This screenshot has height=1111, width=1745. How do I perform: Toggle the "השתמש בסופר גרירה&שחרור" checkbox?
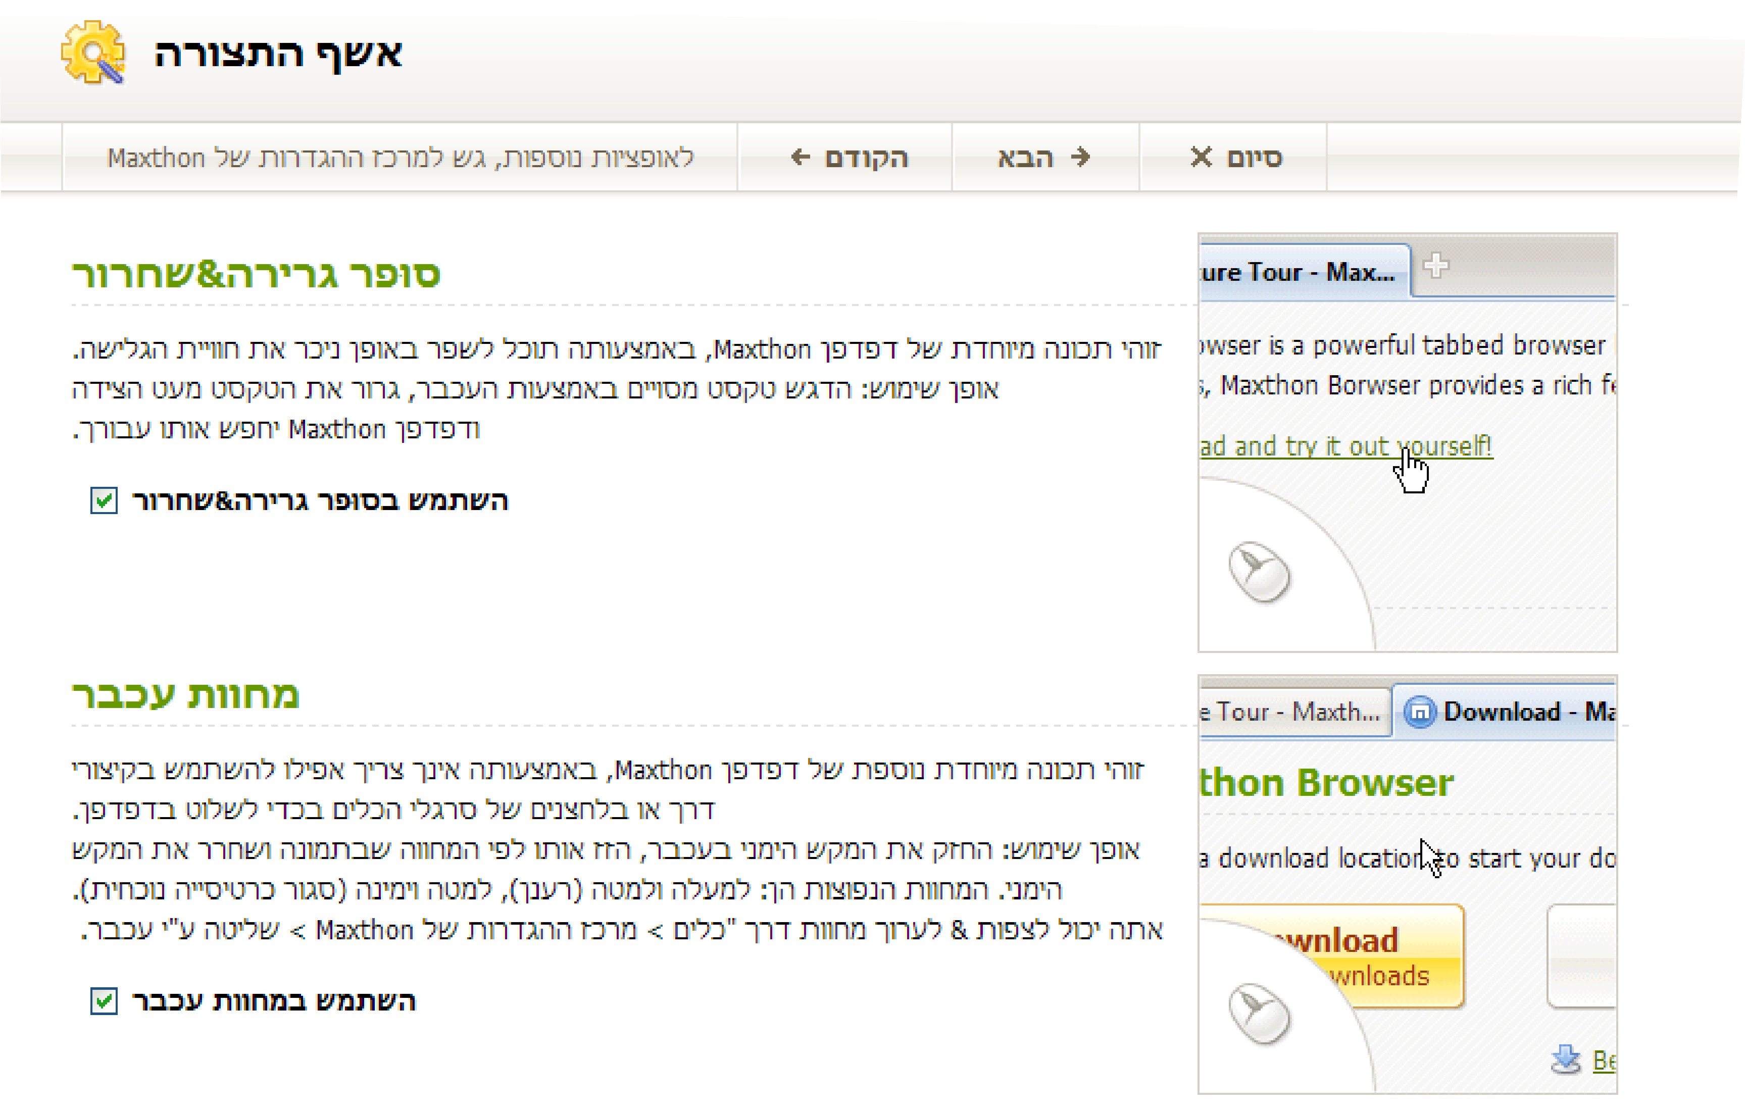[104, 500]
